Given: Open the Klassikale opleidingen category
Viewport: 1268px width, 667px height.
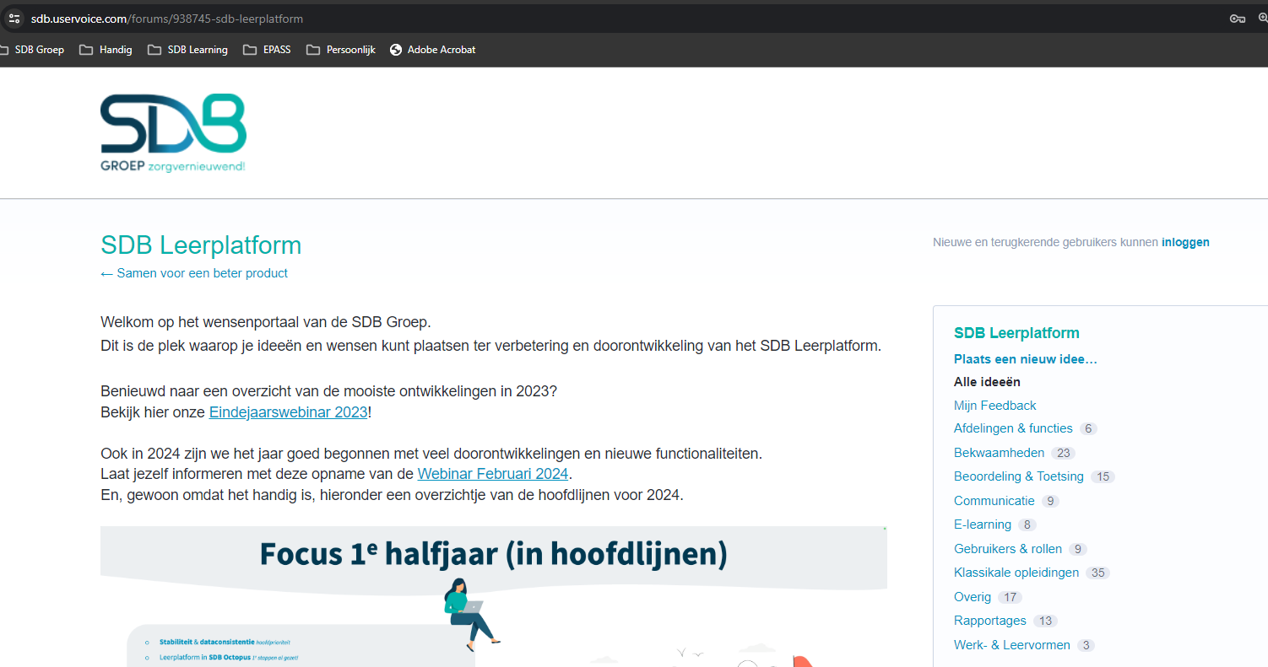Looking at the screenshot, I should click(x=1016, y=573).
